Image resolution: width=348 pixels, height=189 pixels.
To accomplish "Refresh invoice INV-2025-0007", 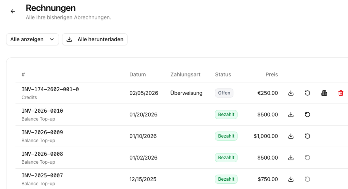I will click(x=307, y=179).
